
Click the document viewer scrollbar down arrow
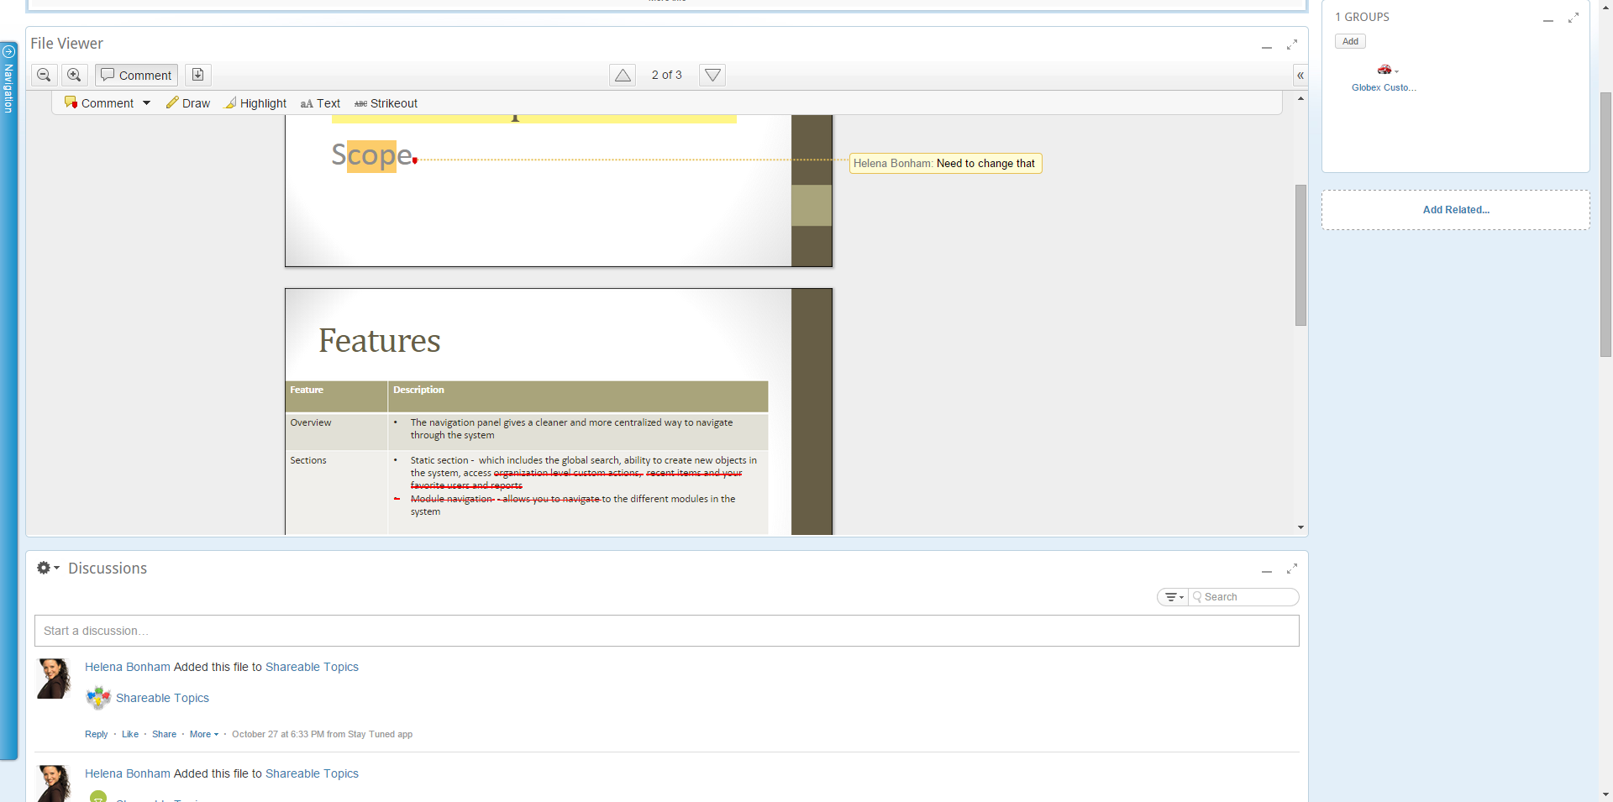tap(1300, 527)
